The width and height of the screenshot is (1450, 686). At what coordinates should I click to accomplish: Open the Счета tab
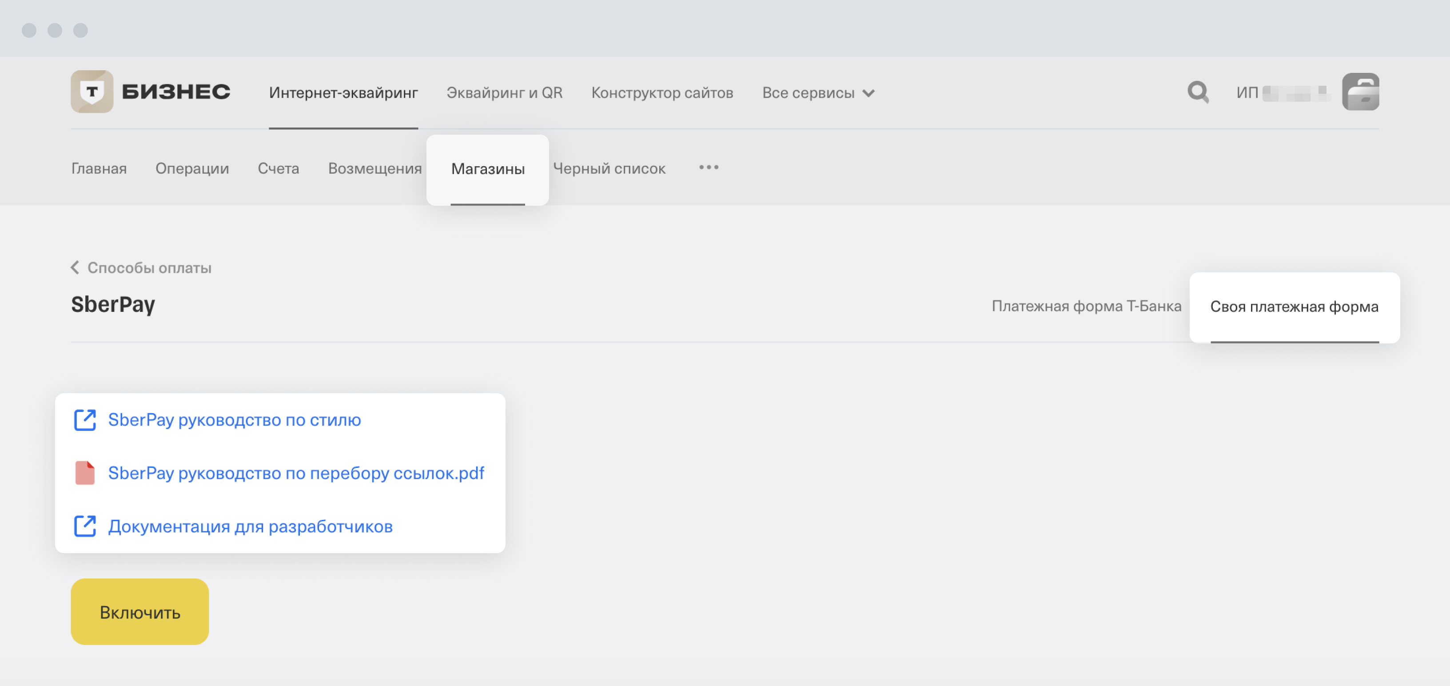pos(278,168)
